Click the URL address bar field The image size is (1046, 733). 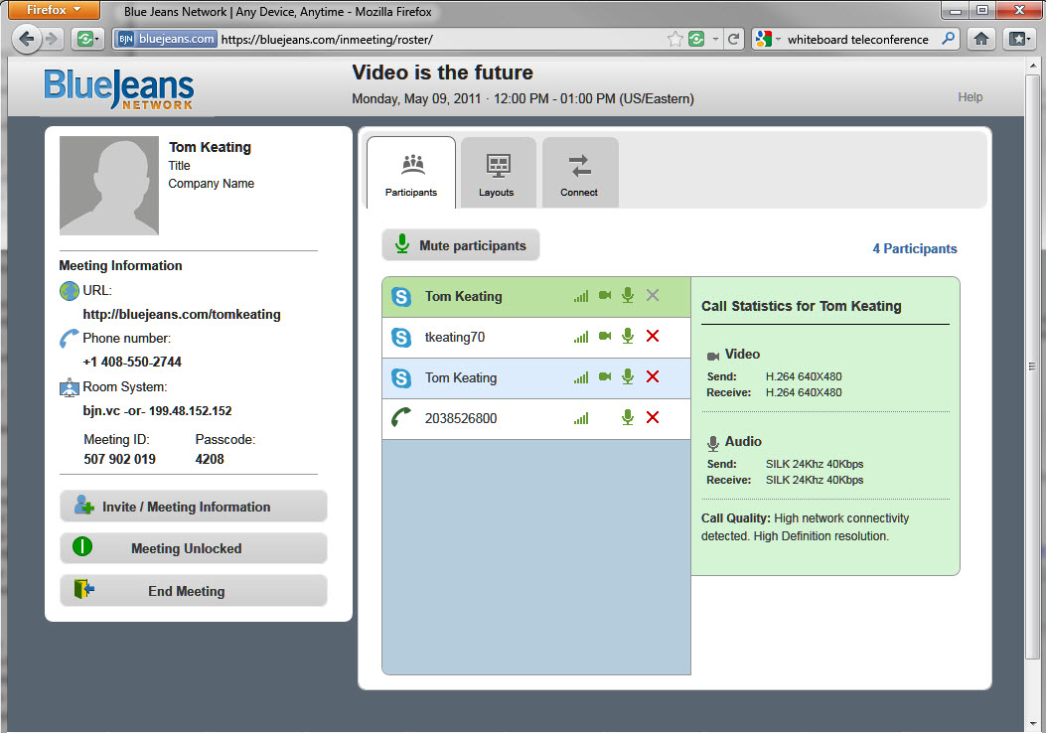pos(437,40)
